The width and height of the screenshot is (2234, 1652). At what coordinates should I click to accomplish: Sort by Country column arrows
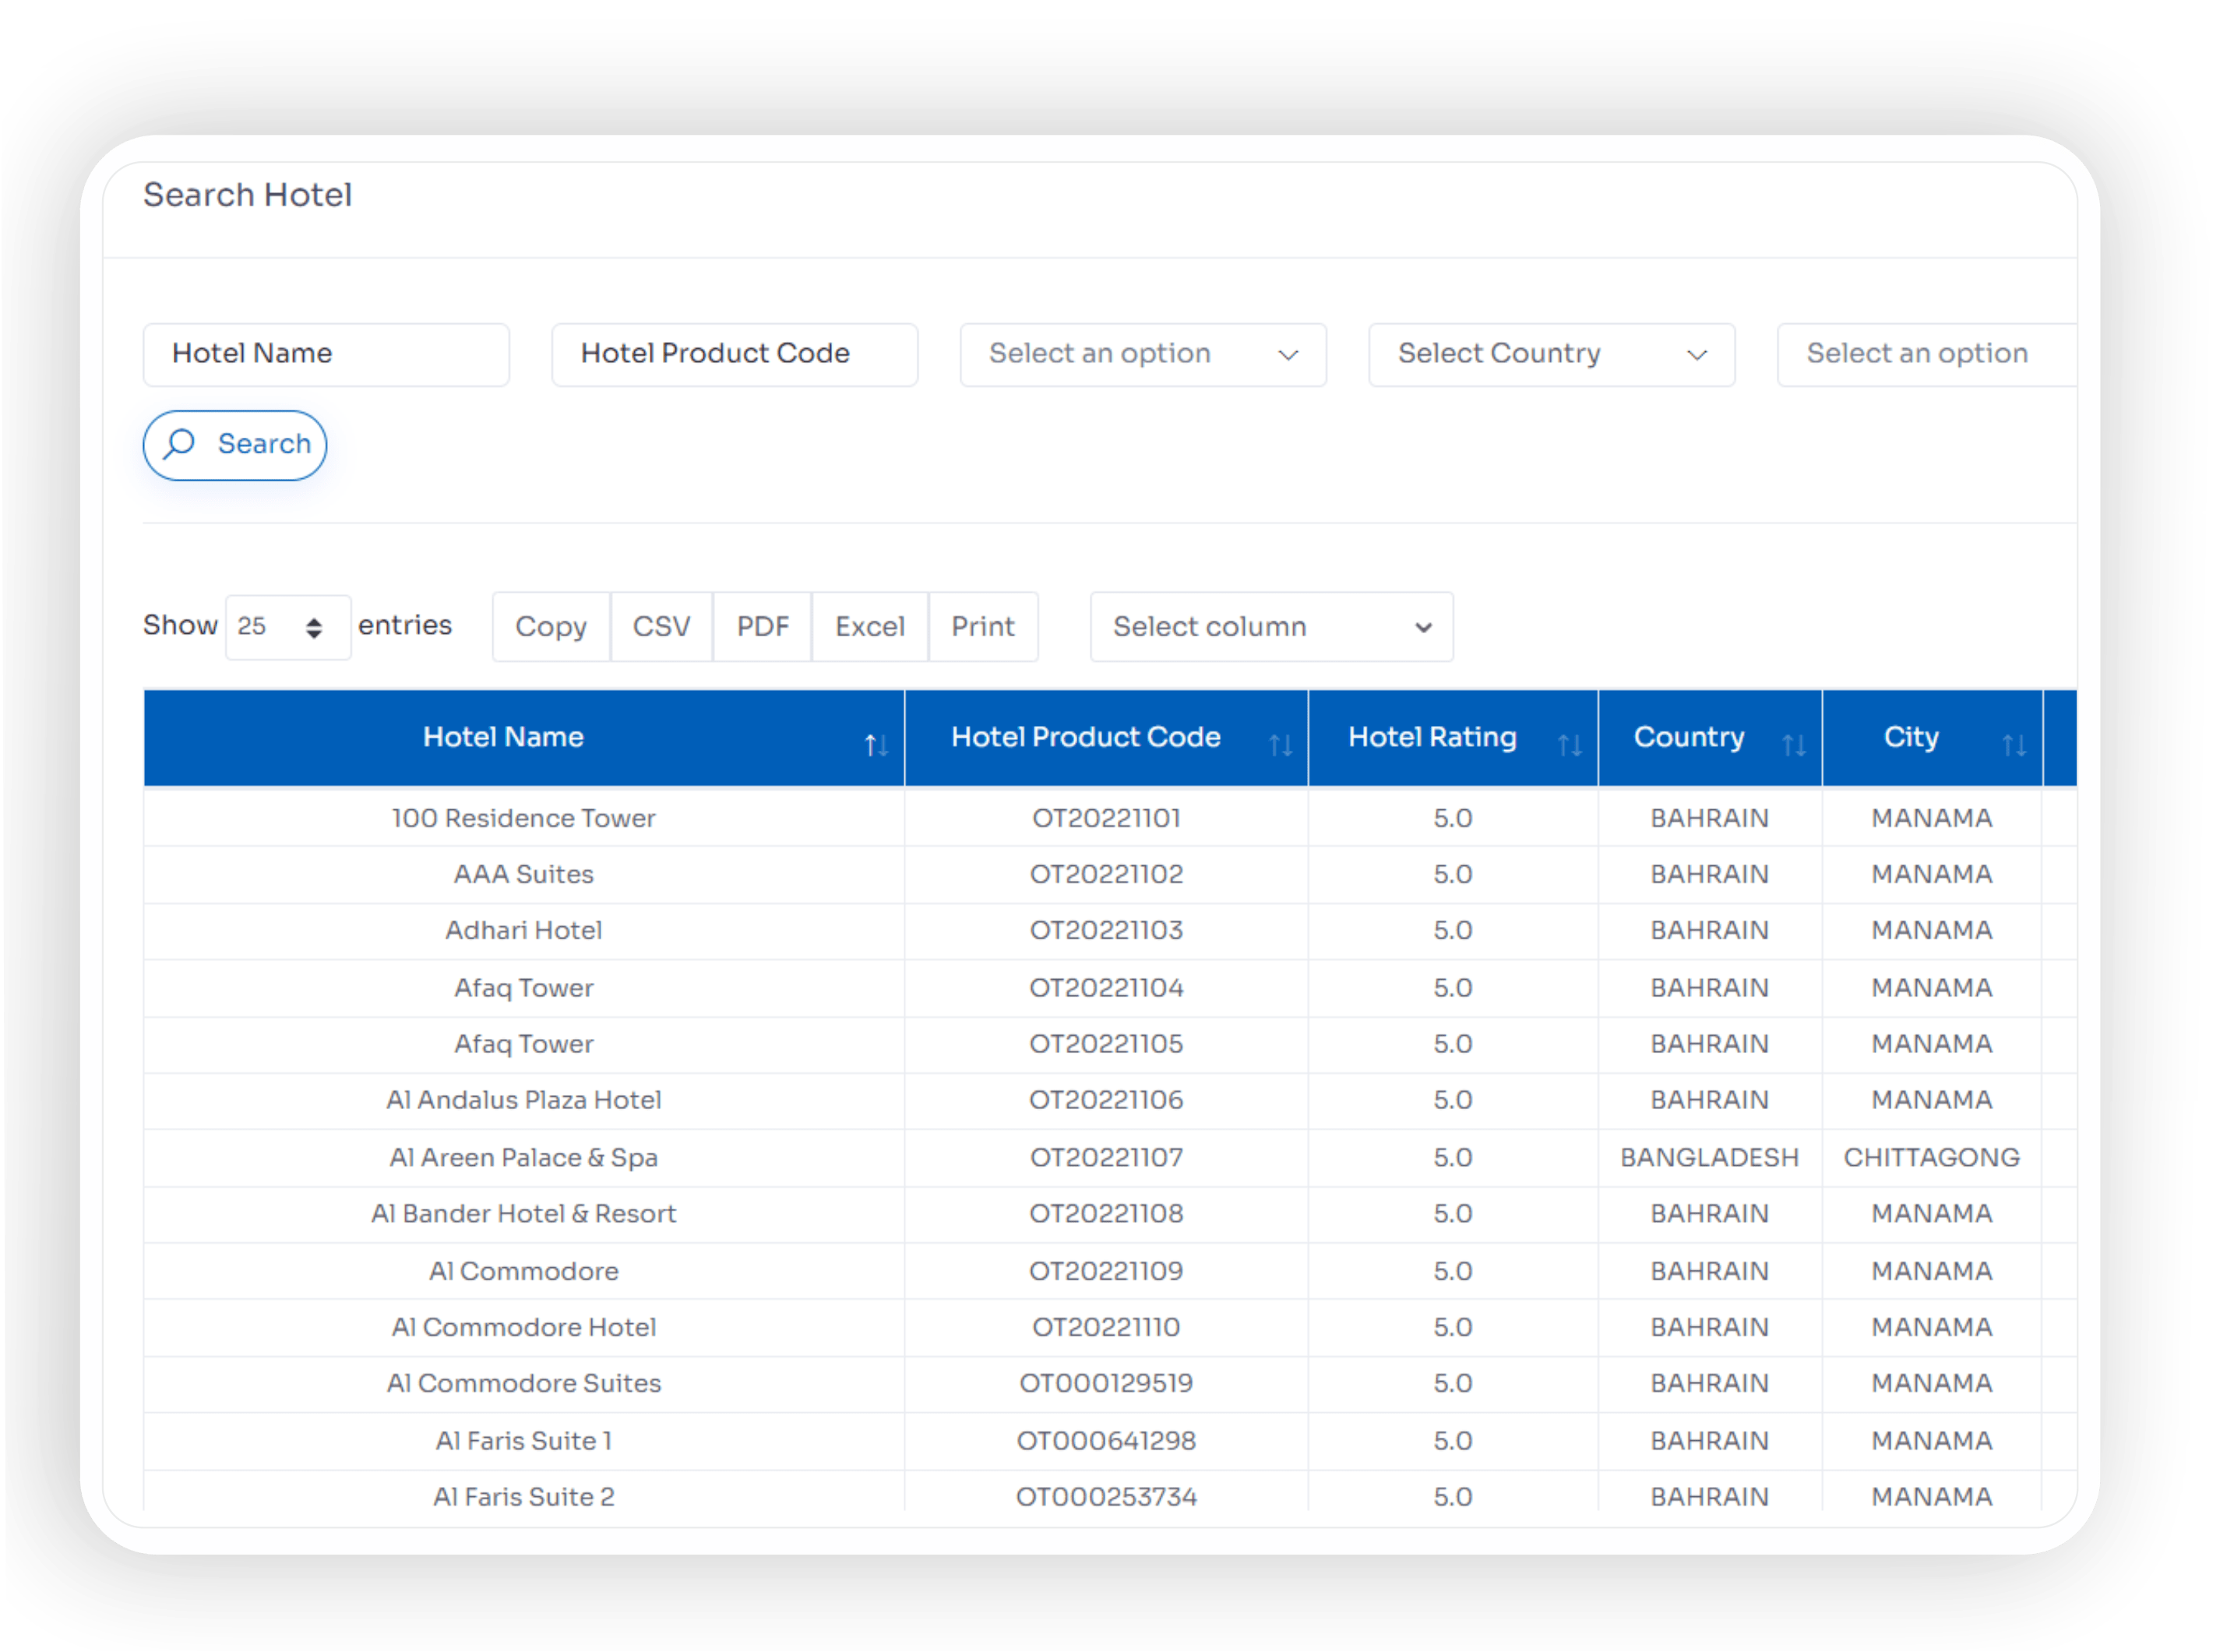pyautogui.click(x=1795, y=746)
